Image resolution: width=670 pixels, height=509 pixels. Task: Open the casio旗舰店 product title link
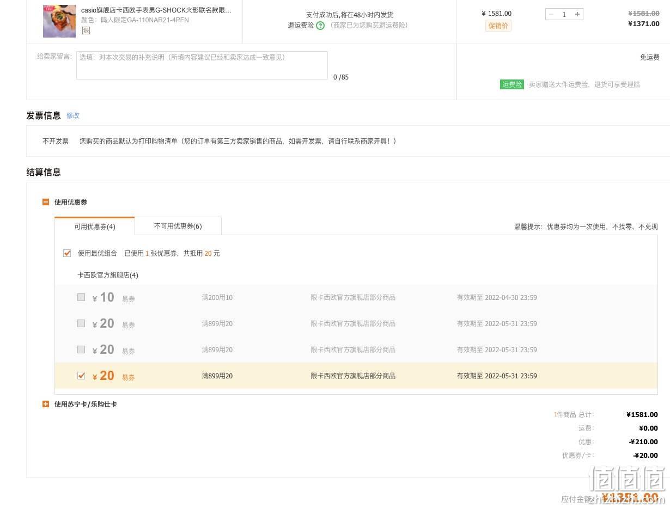tap(156, 10)
